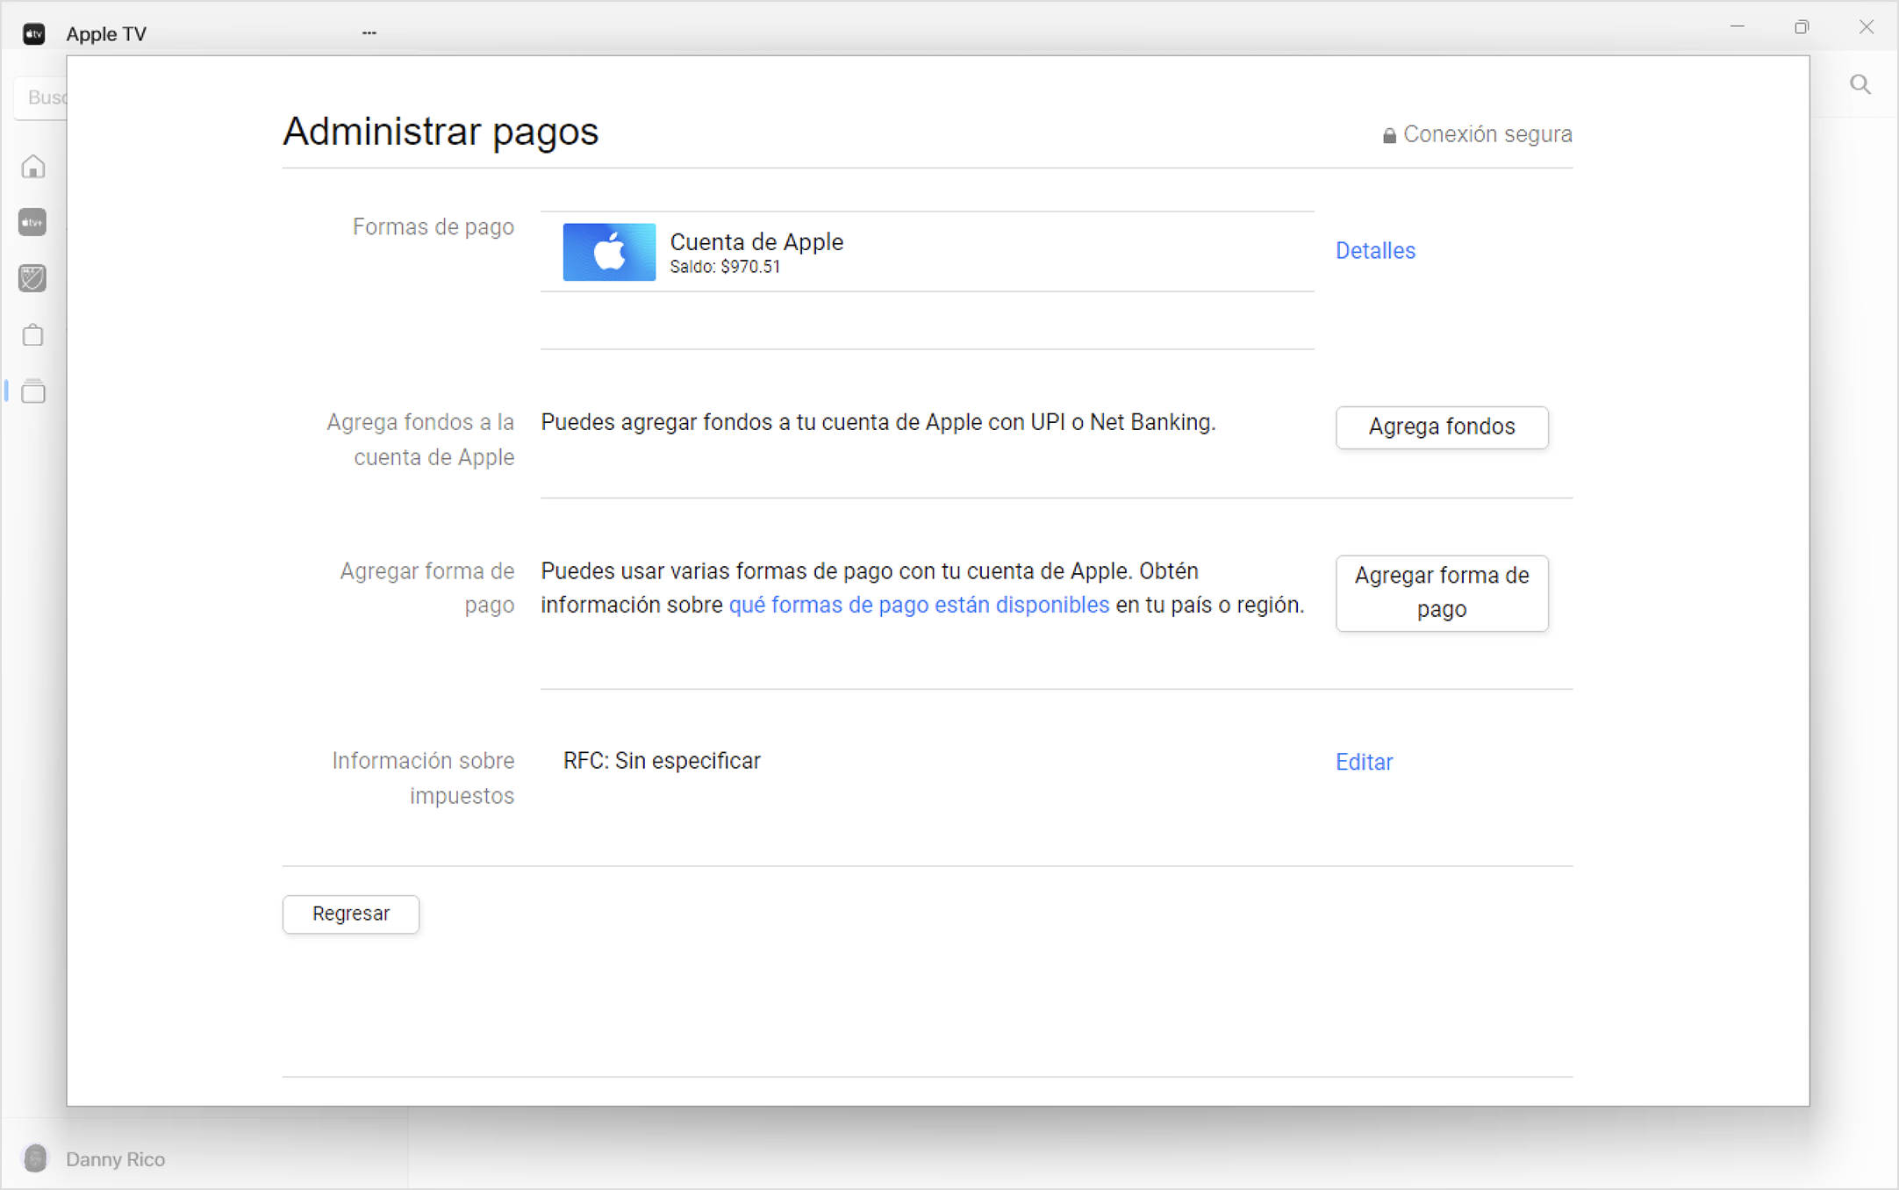Open the three-dot title bar menu
This screenshot has height=1190, width=1899.
tap(369, 33)
